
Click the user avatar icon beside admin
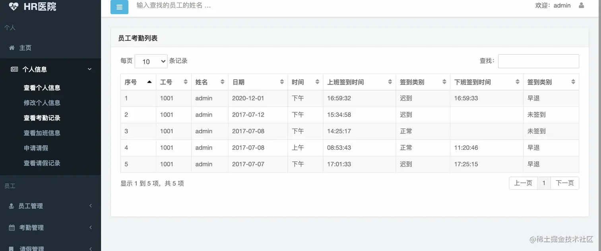point(582,6)
